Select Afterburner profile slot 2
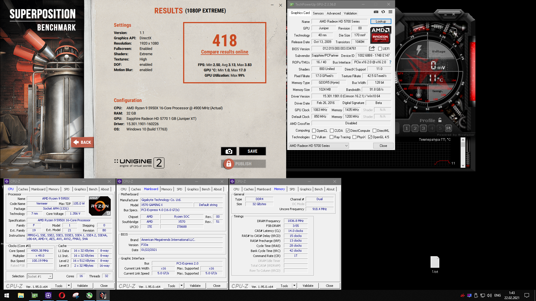The width and height of the screenshot is (536, 301). tap(415, 128)
